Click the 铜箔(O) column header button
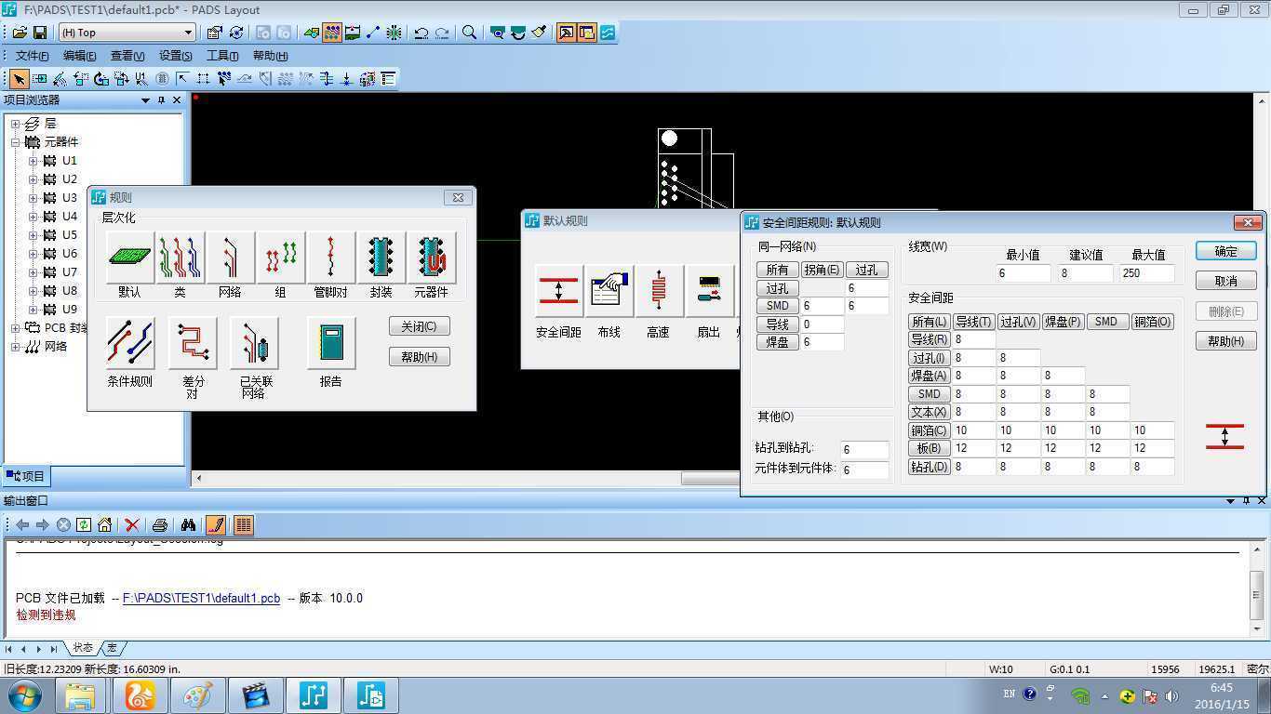This screenshot has height=714, width=1271. pos(1152,322)
